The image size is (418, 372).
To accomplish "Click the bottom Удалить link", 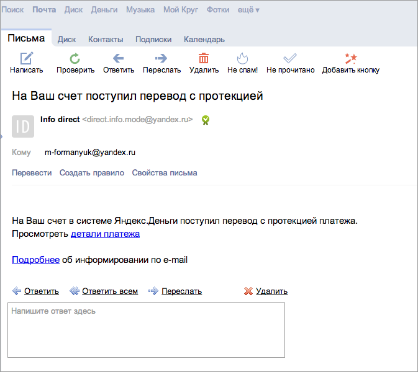I will point(271,291).
